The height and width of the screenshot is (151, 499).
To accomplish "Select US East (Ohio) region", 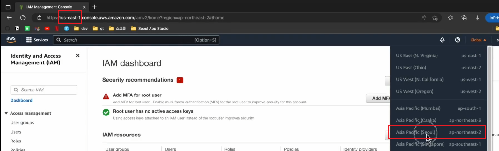I will [x=438, y=68].
